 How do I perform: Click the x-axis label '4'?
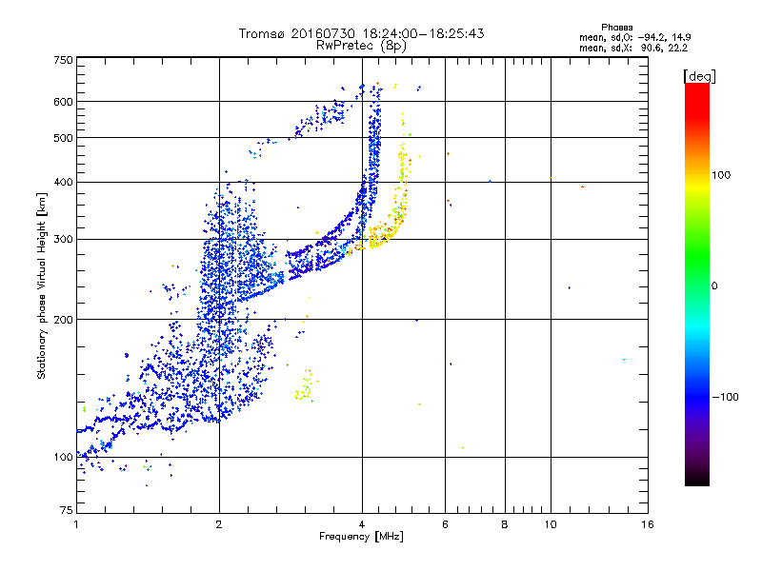(x=362, y=524)
